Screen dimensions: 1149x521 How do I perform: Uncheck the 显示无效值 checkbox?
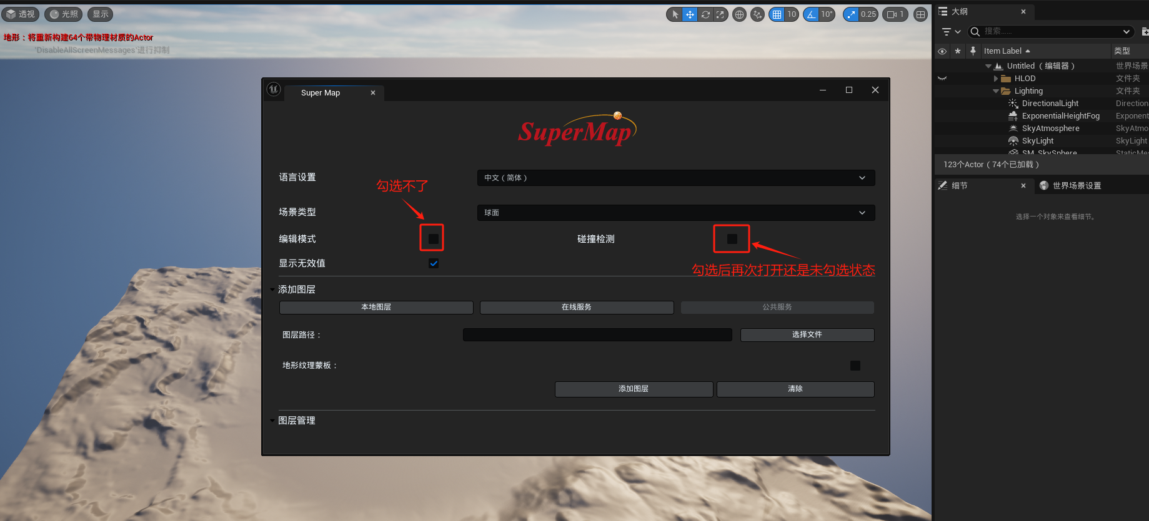pyautogui.click(x=434, y=263)
